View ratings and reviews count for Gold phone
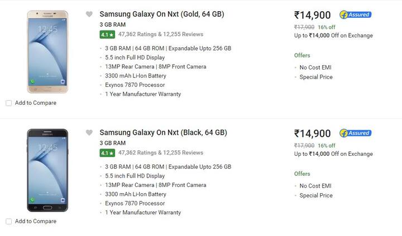 point(161,35)
